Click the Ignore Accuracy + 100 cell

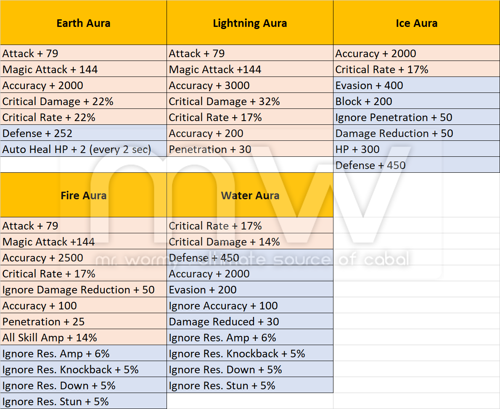point(250,306)
